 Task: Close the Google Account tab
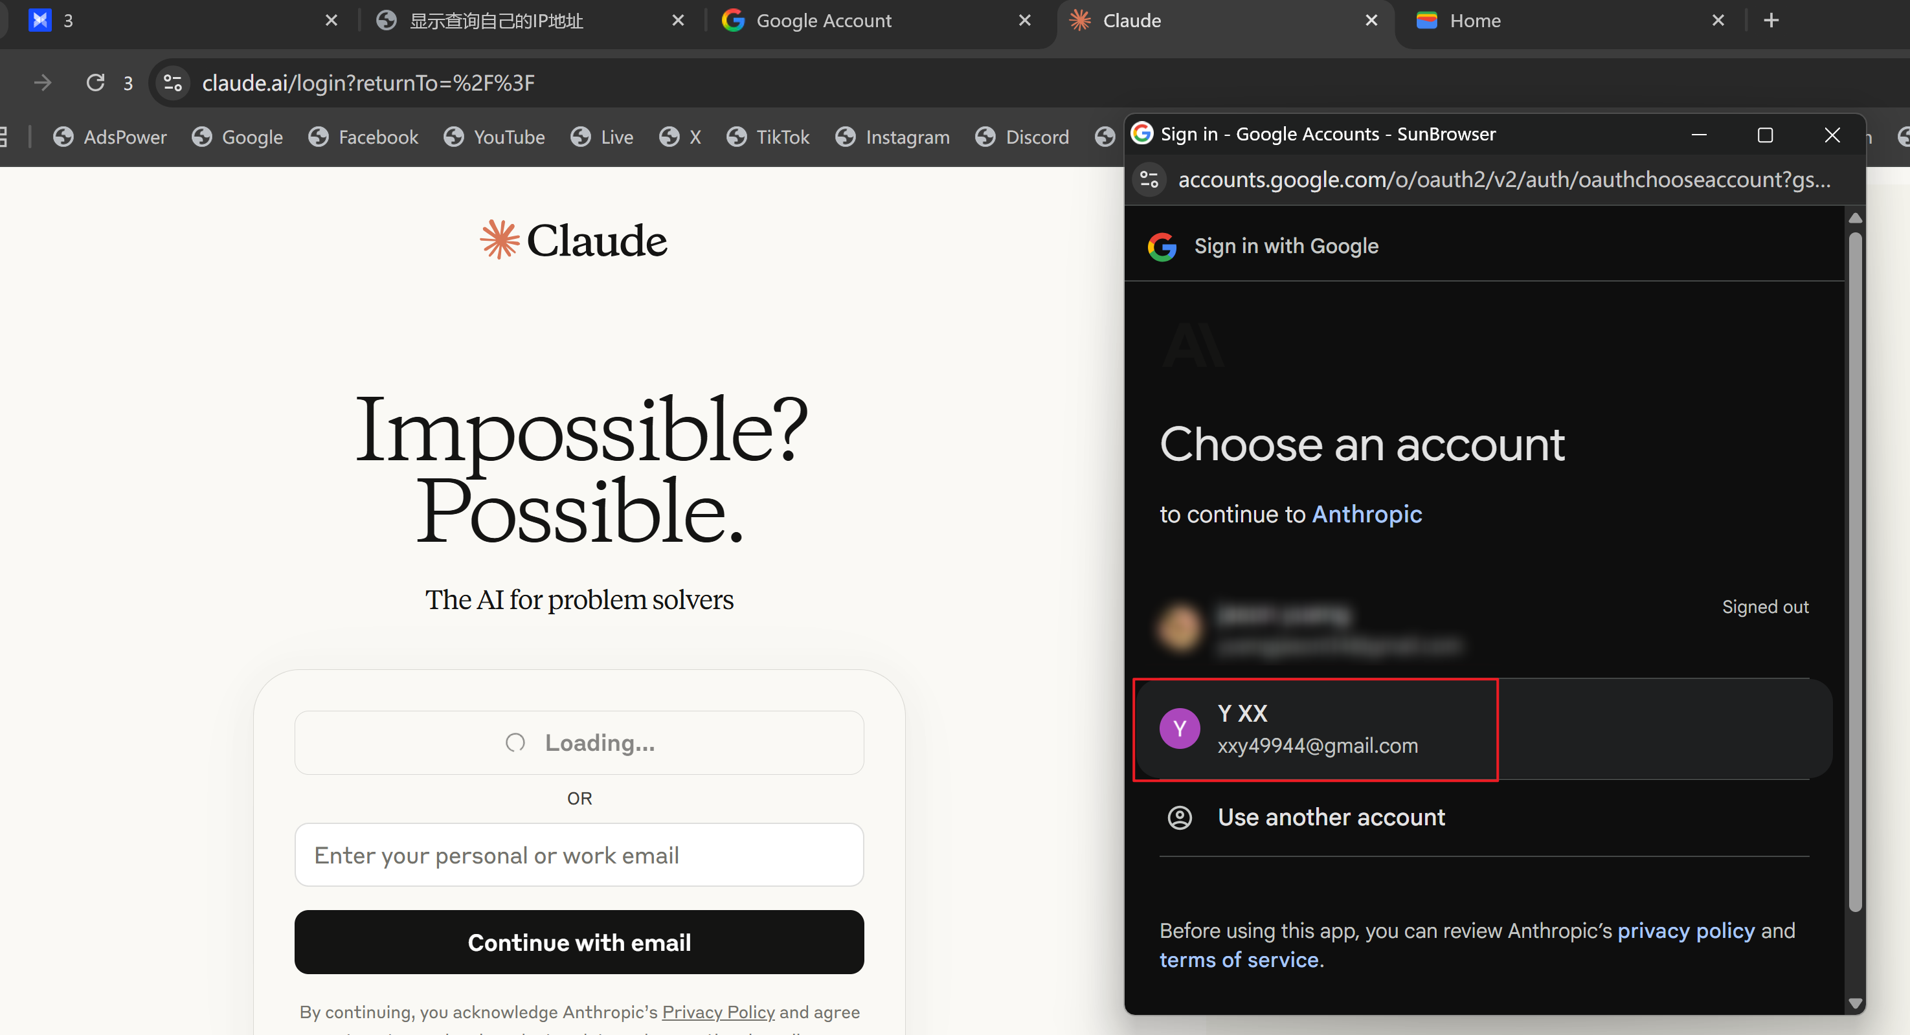(x=1025, y=20)
